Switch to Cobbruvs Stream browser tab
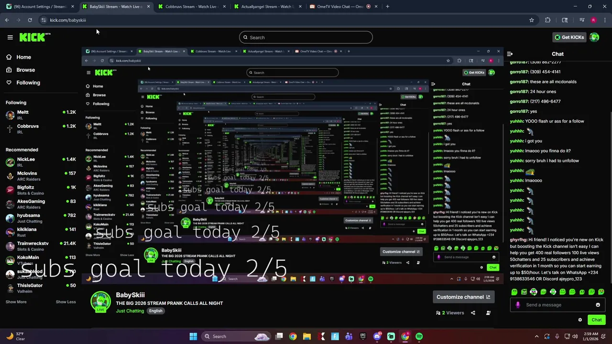 click(x=191, y=7)
